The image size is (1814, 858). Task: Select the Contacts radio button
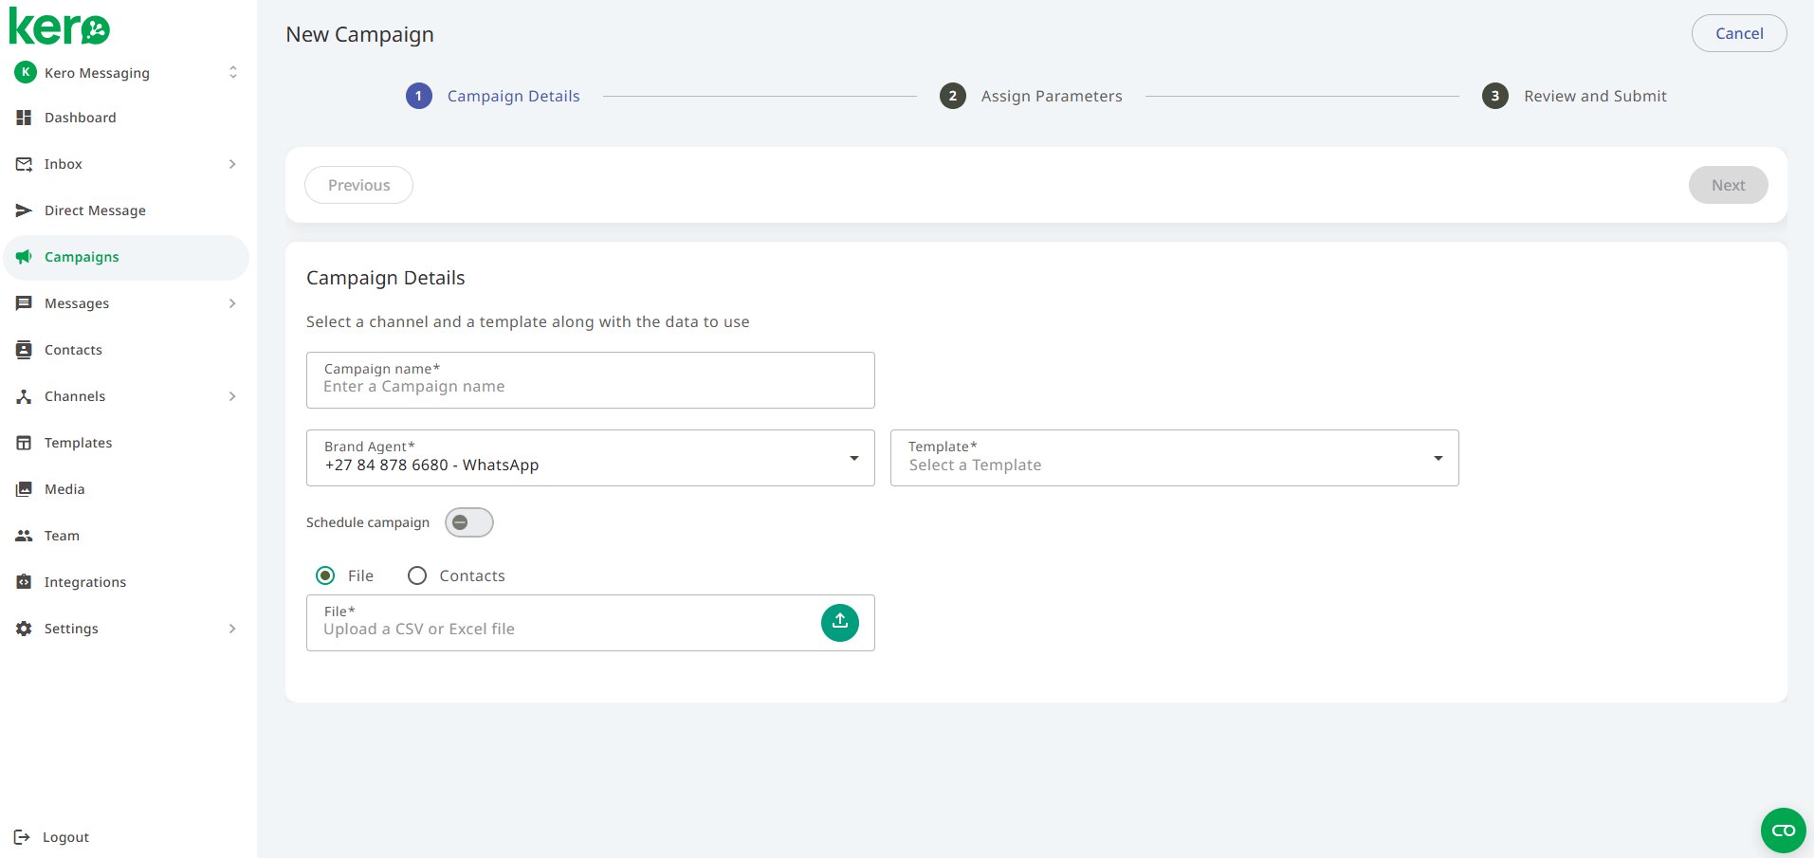(417, 575)
